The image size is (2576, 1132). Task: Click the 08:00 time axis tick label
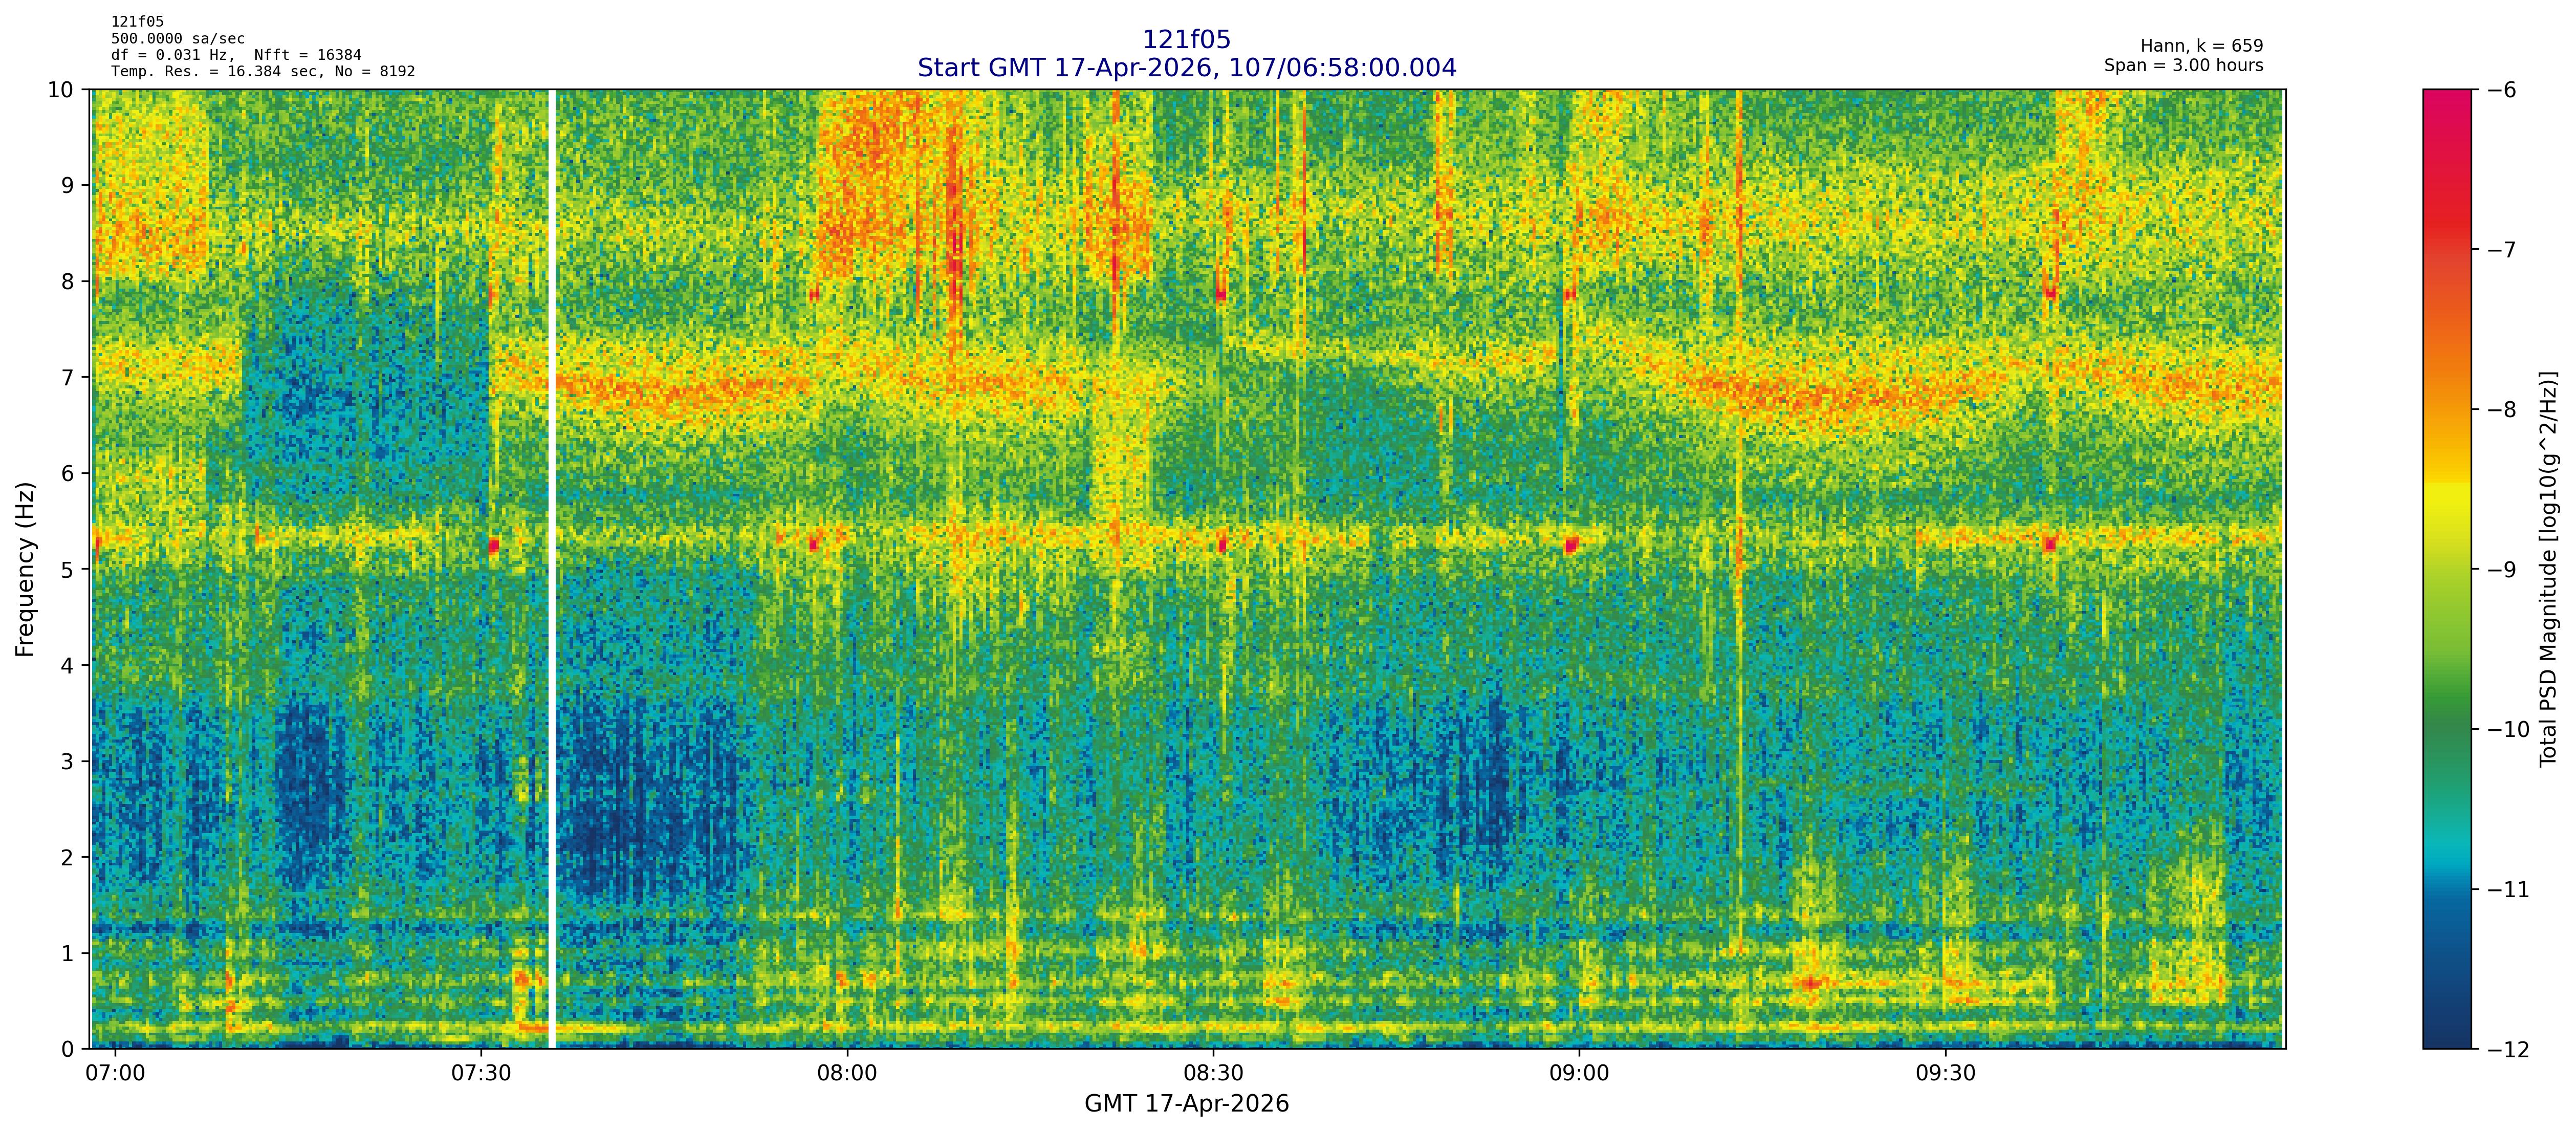click(x=847, y=1074)
